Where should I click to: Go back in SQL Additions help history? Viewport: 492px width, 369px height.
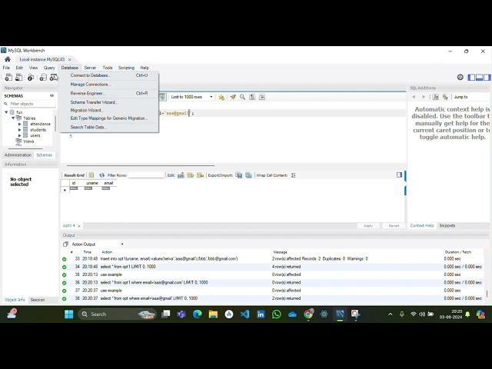pyautogui.click(x=414, y=97)
